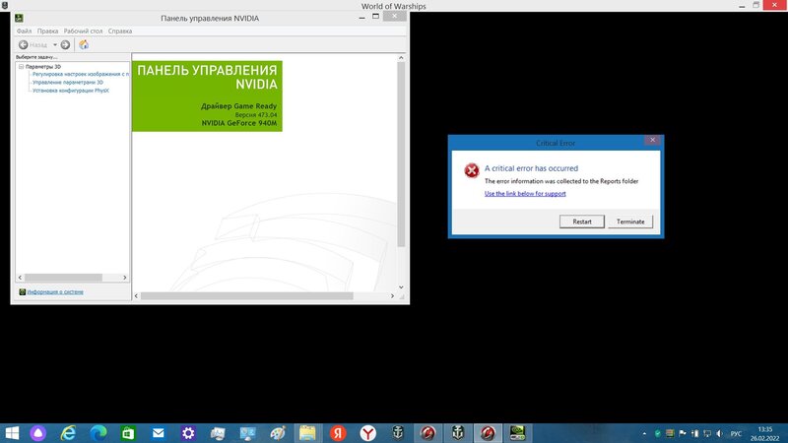This screenshot has width=788, height=443.
Task: Open Yandex Browser from the taskbar
Action: (x=367, y=433)
